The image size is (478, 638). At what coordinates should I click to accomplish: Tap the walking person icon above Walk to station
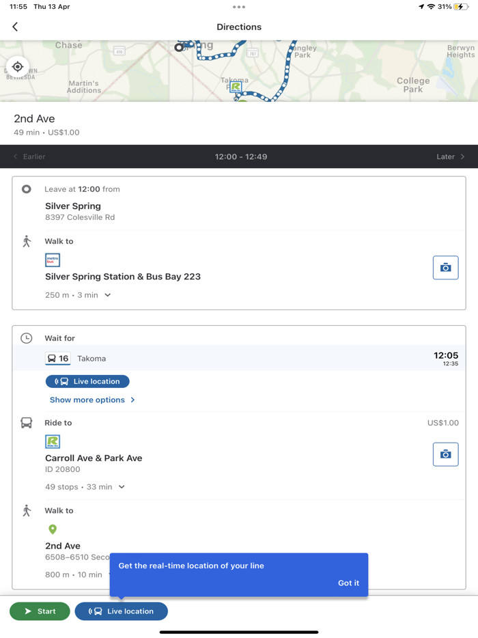pyautogui.click(x=26, y=241)
